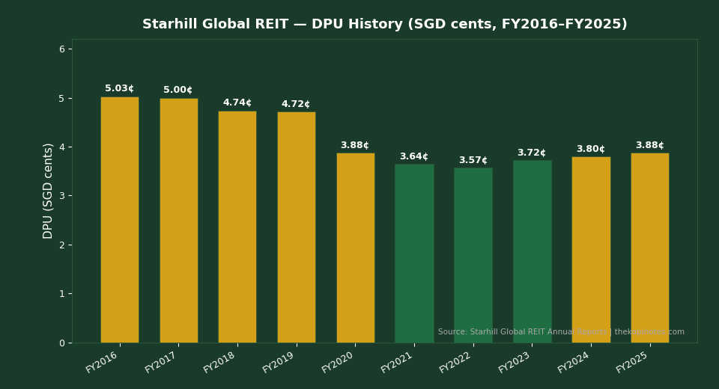Click the FY2025 x-axis label

click(632, 362)
